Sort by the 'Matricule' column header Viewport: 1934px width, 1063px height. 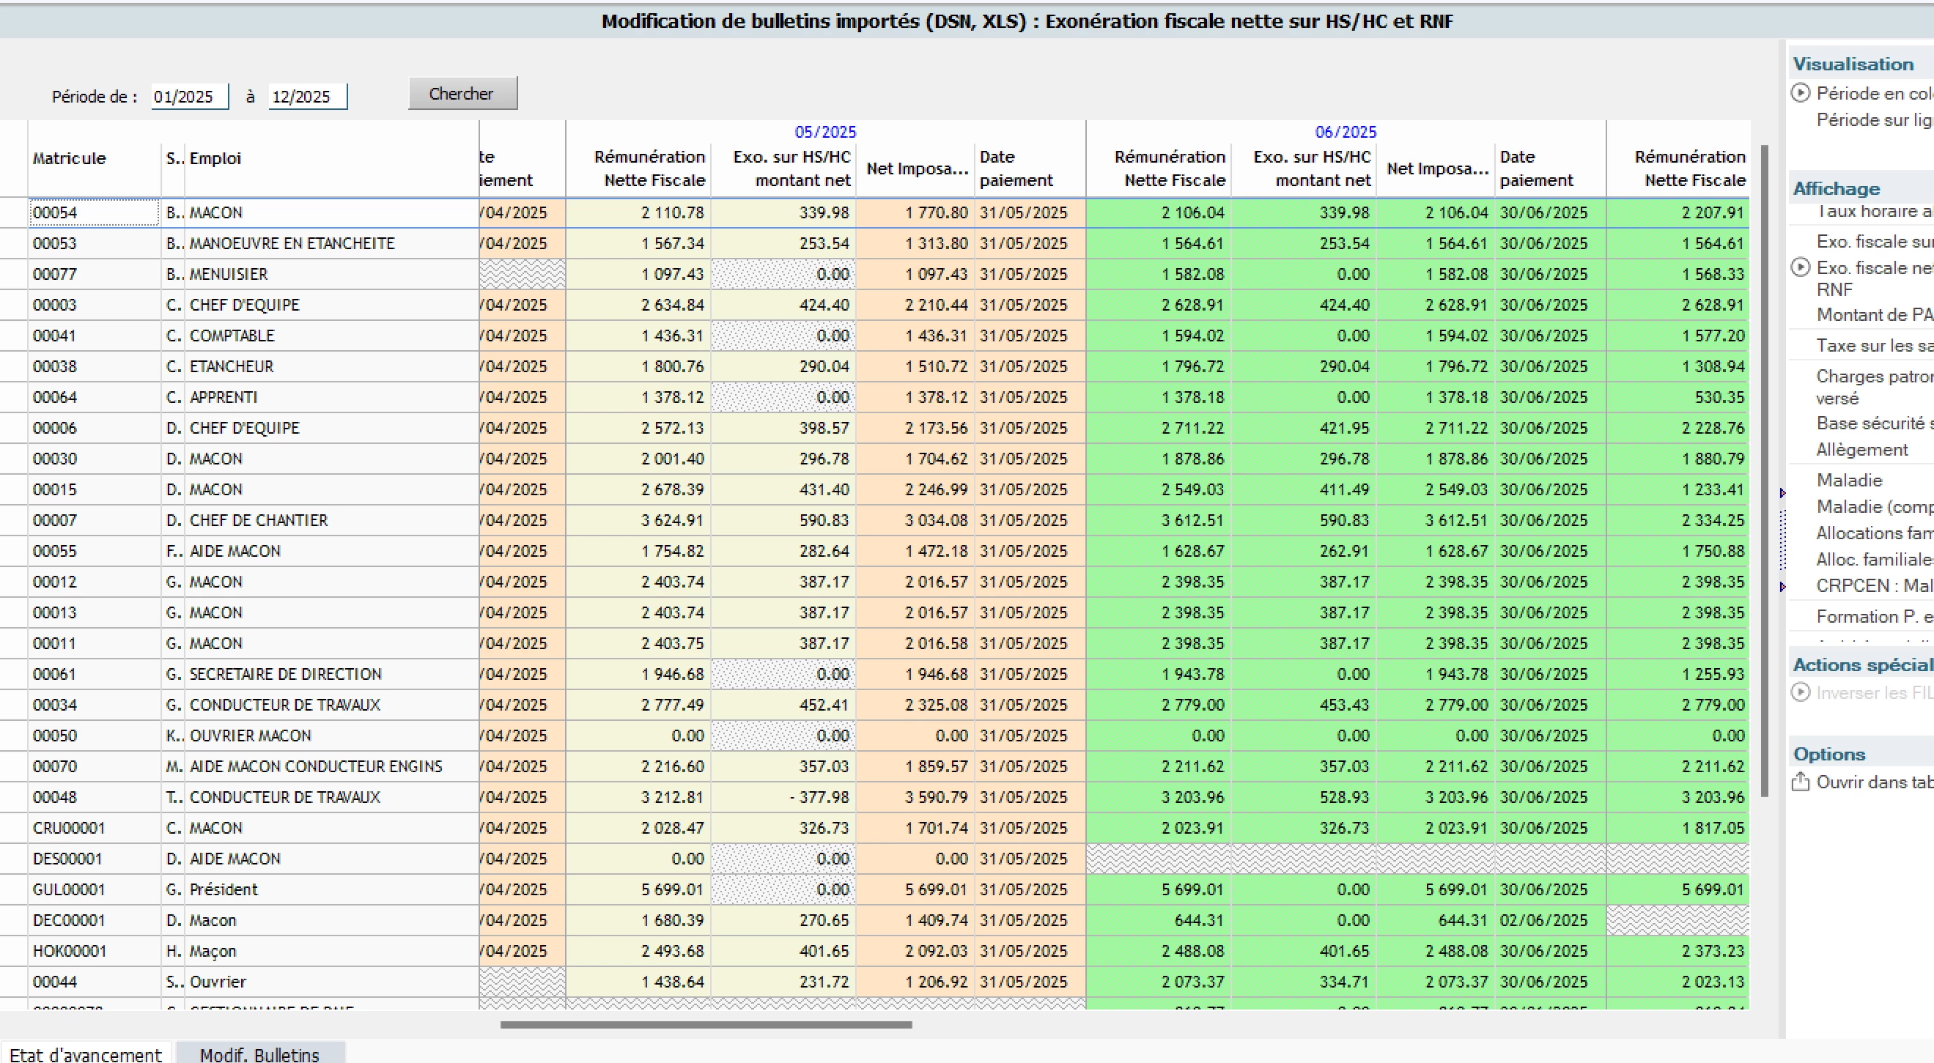click(x=69, y=158)
